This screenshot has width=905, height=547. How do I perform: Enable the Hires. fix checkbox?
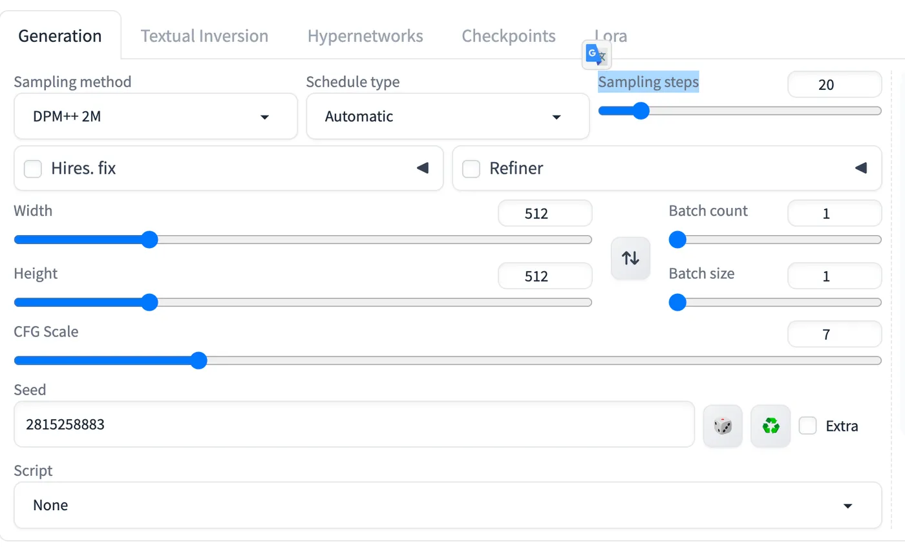33,169
